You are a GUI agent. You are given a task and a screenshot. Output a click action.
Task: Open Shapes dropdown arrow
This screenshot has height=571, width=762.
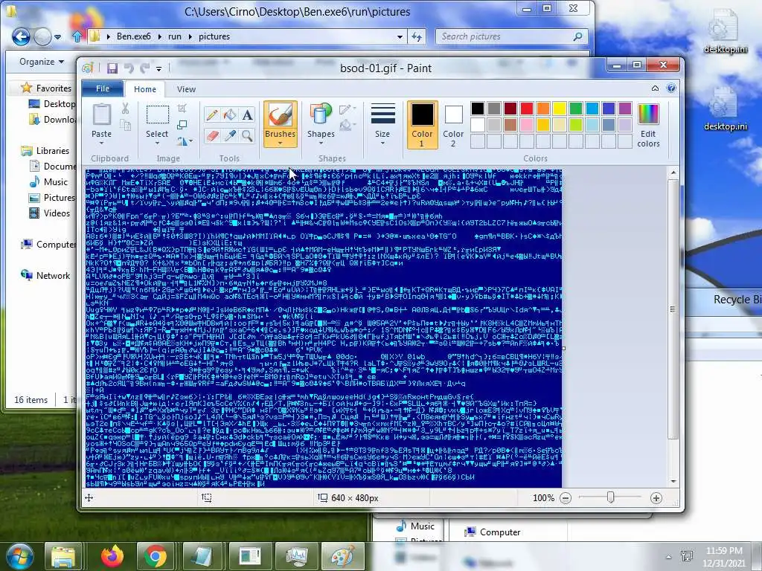pos(321,143)
